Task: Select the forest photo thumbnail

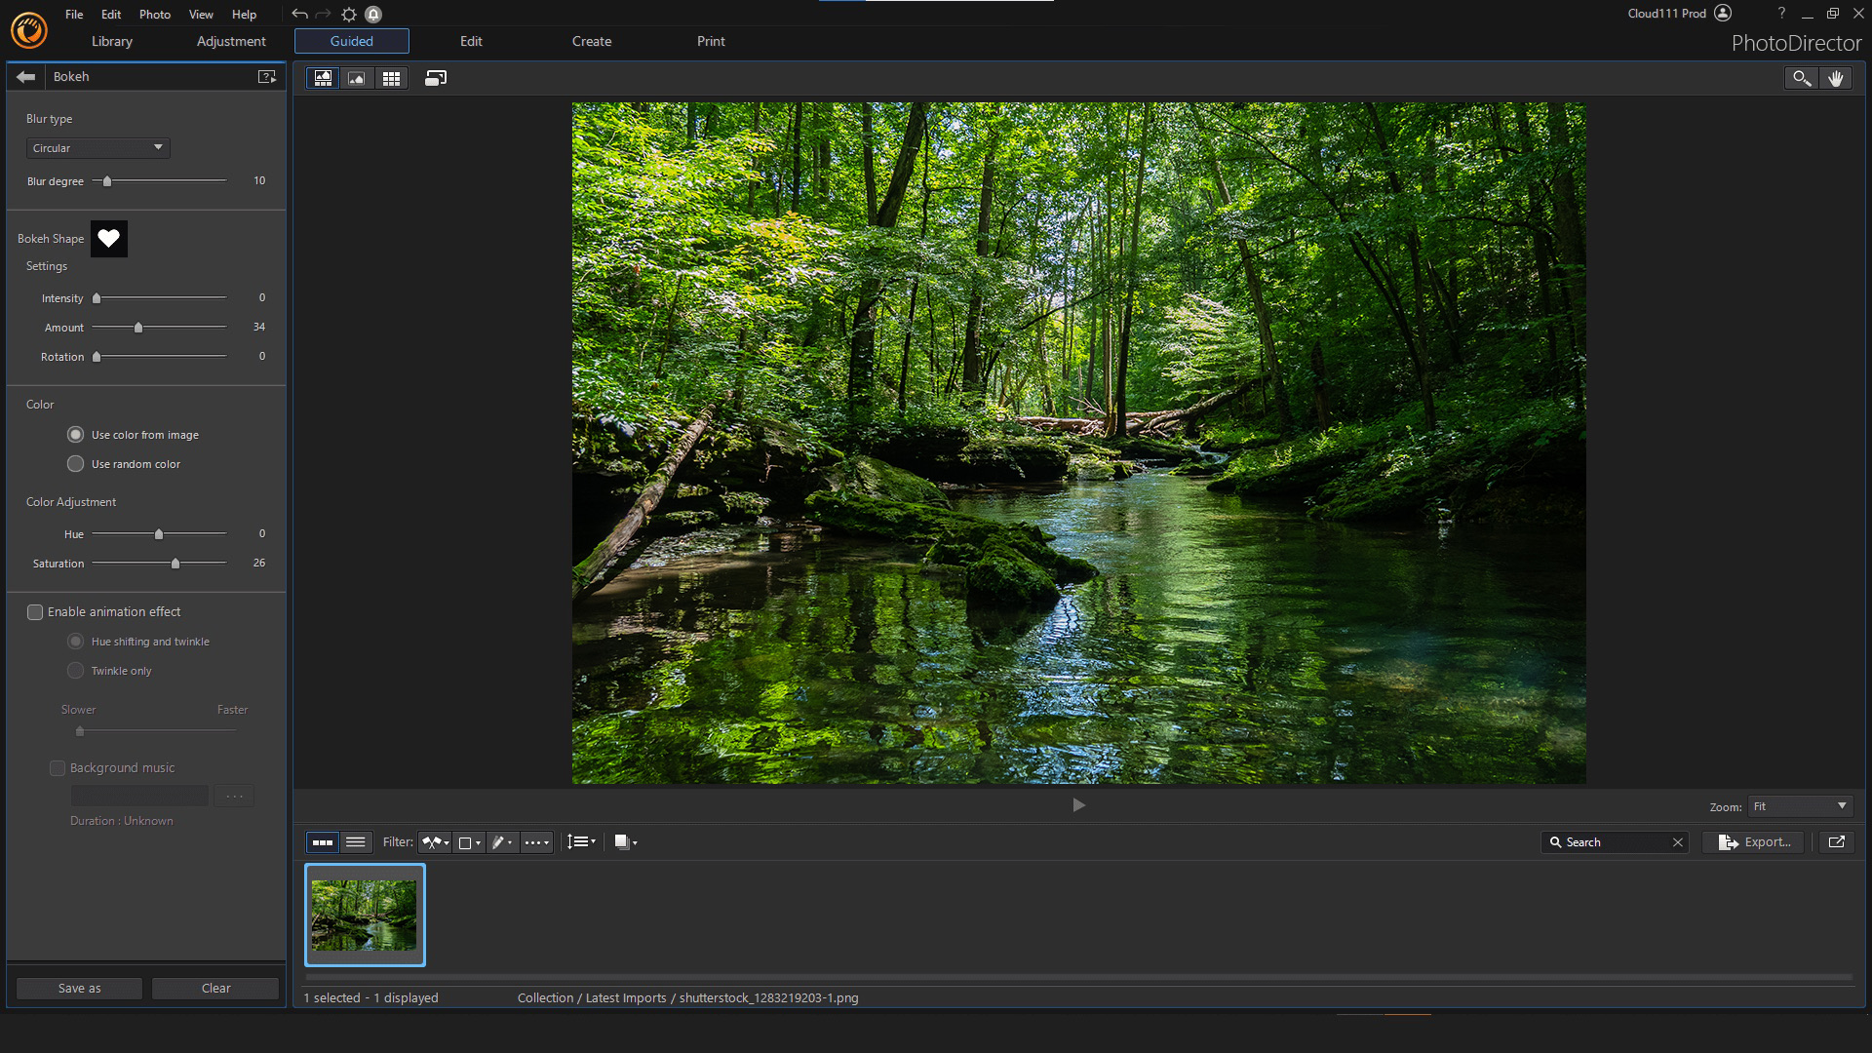Action: [x=365, y=915]
